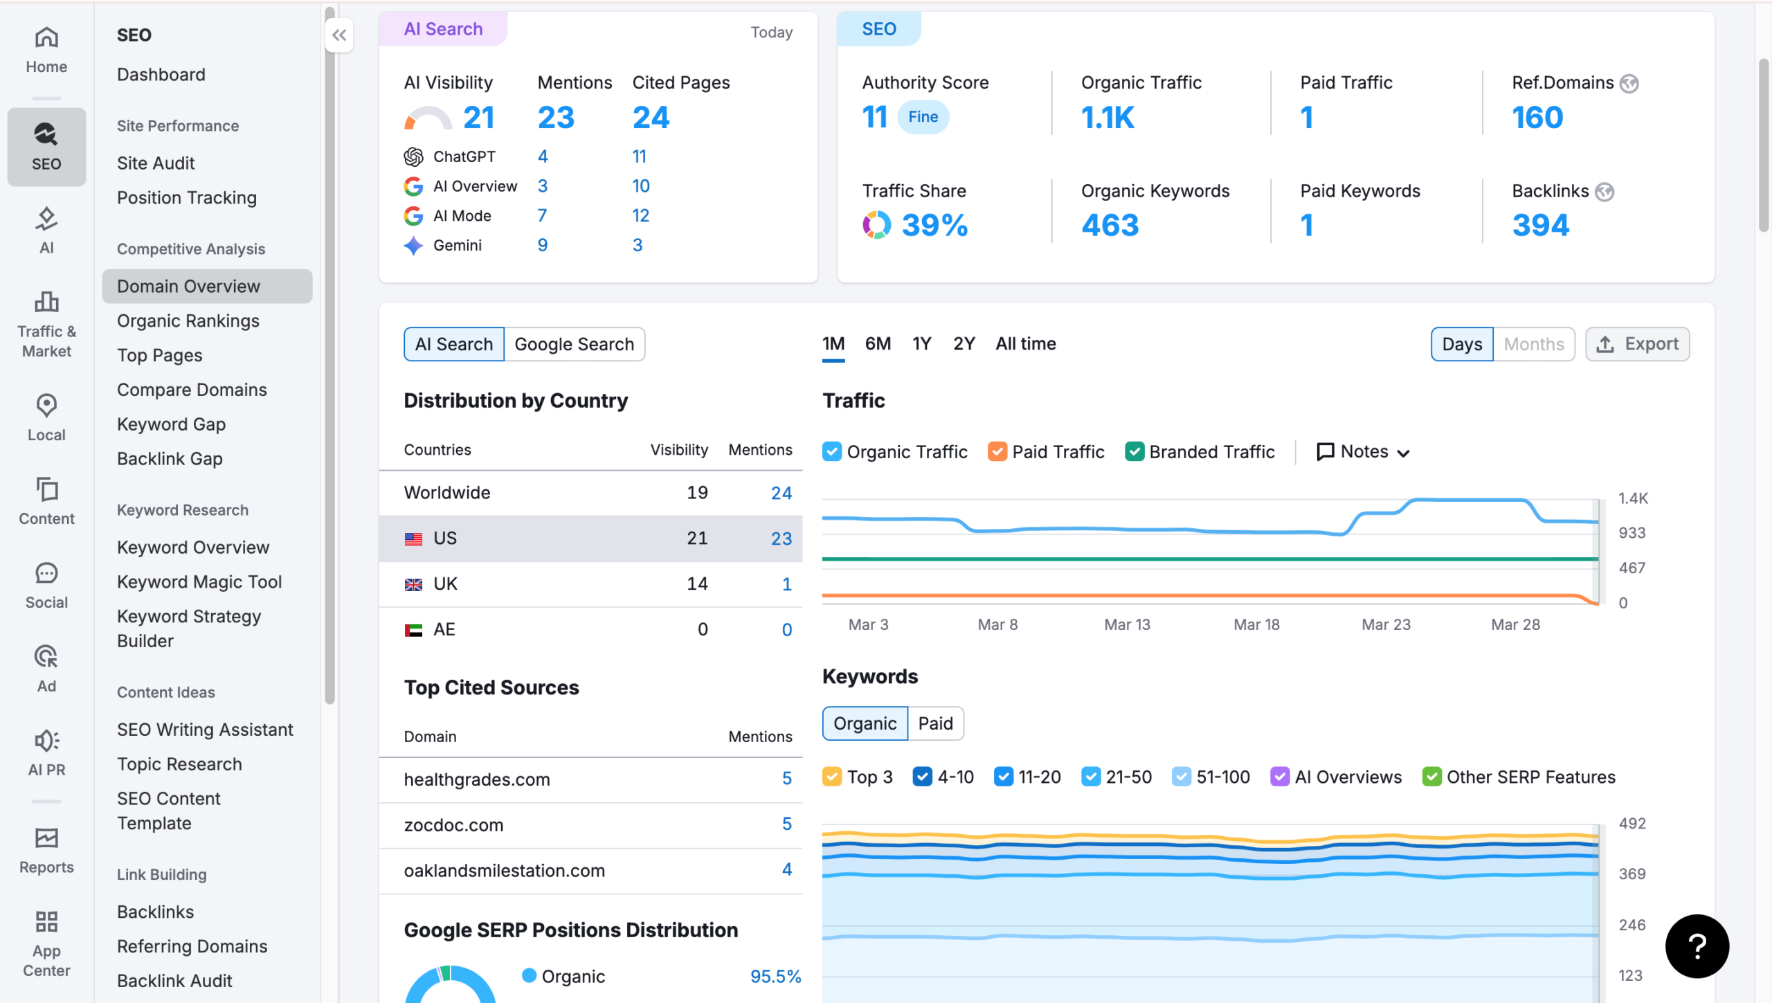Image resolution: width=1772 pixels, height=1003 pixels.
Task: Open the AI section in sidebar
Action: (x=46, y=231)
